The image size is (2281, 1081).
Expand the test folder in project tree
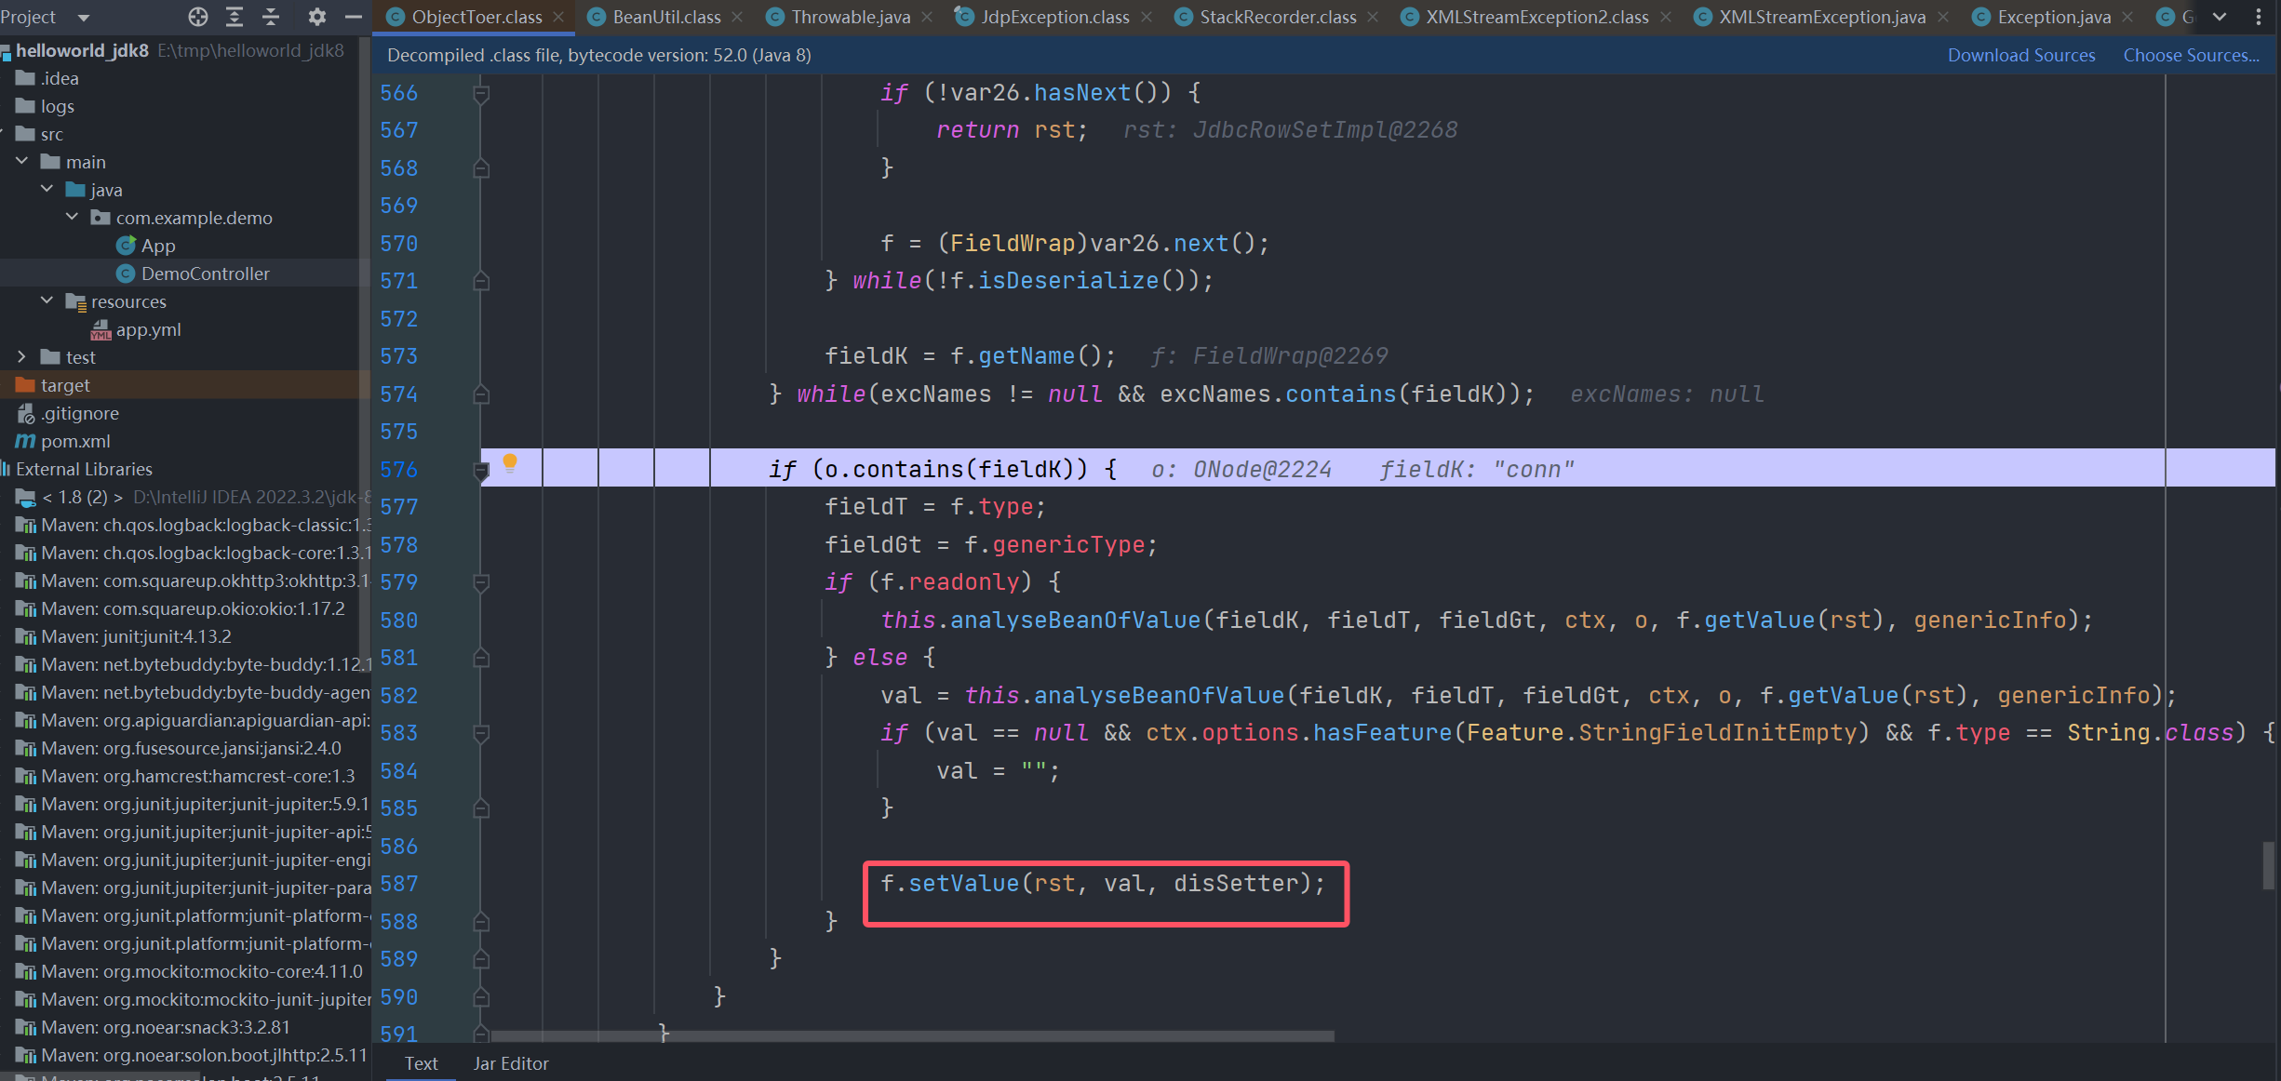pos(22,356)
